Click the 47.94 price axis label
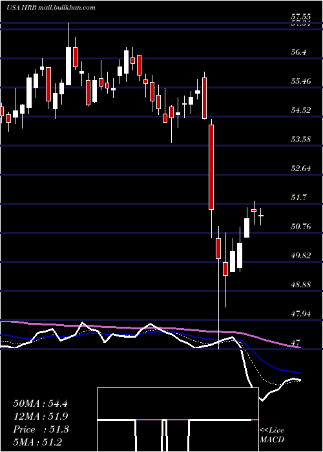 (300, 314)
